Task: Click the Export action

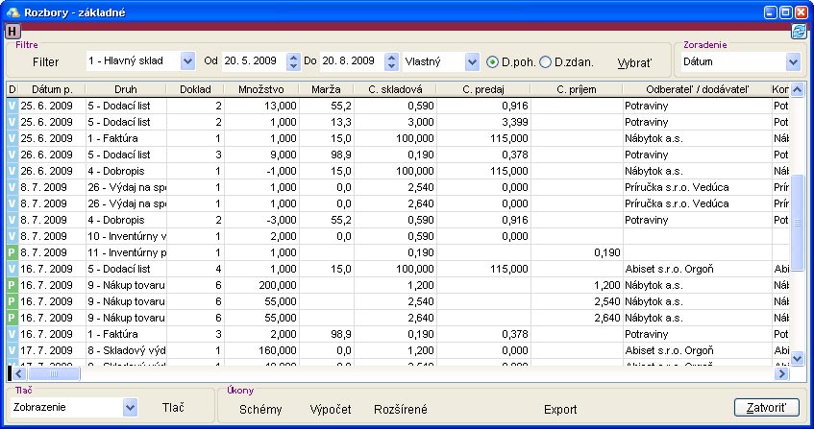Action: pyautogui.click(x=560, y=409)
